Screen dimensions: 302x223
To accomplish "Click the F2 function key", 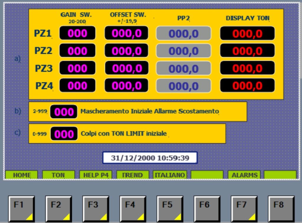I will (59, 209).
